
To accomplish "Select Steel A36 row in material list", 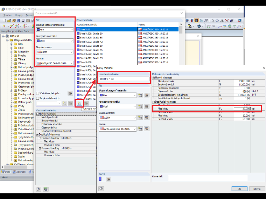I will [127, 29].
